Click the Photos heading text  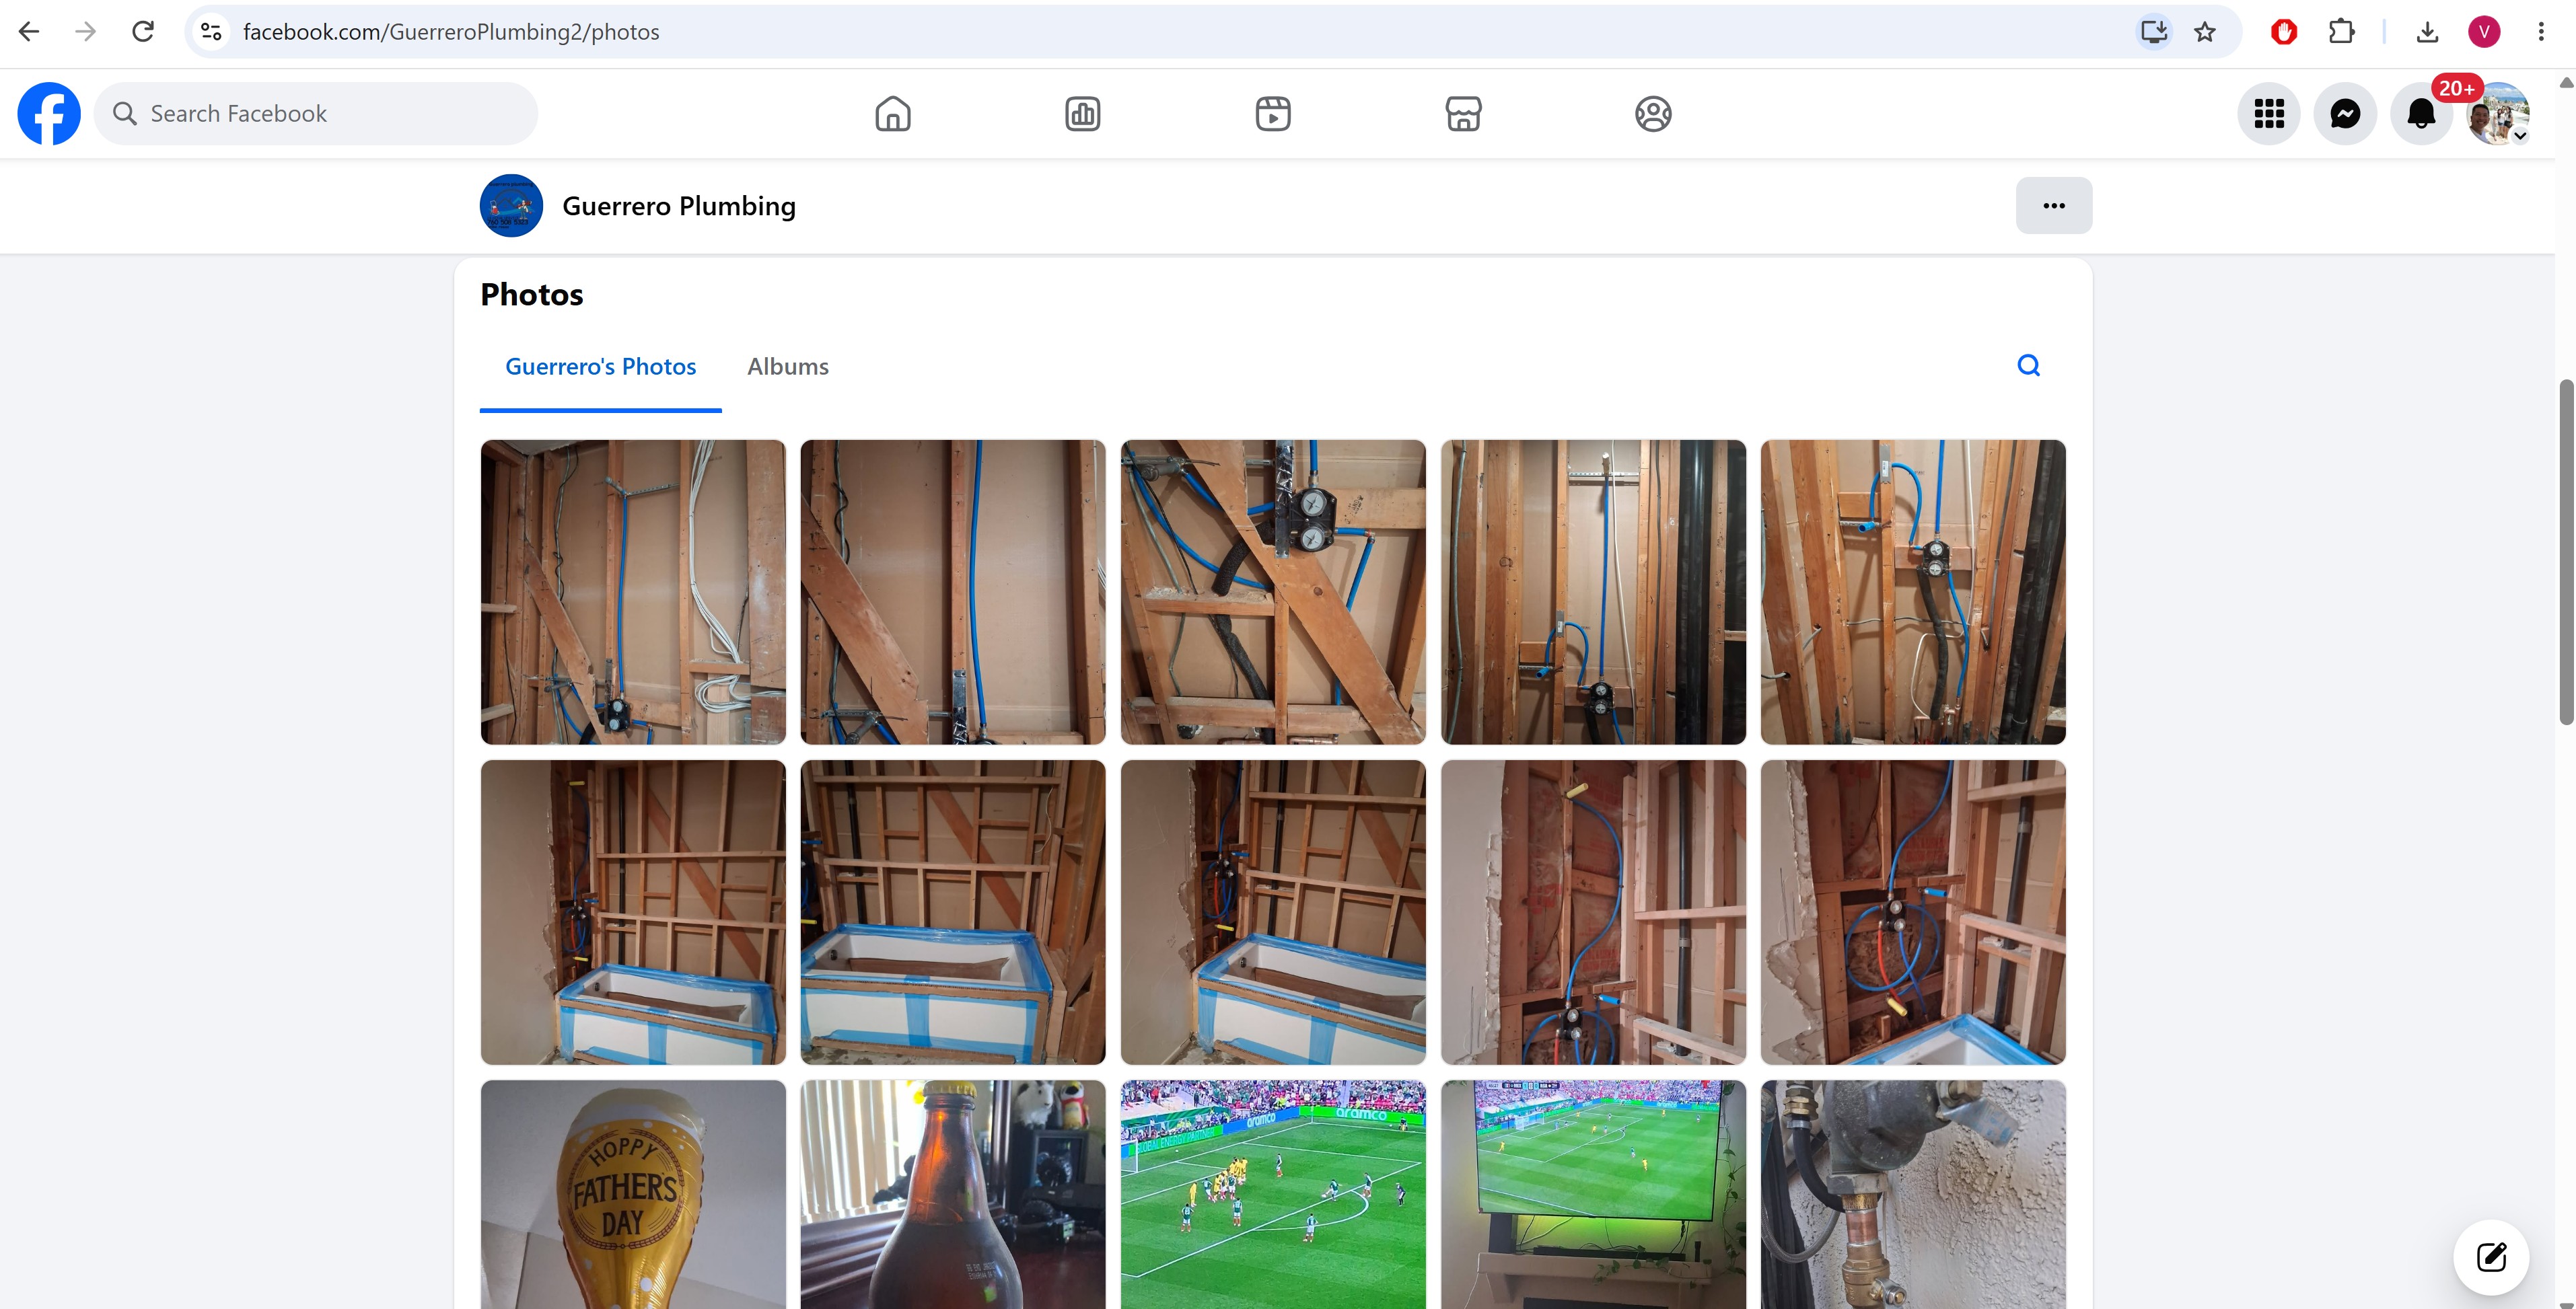[532, 295]
